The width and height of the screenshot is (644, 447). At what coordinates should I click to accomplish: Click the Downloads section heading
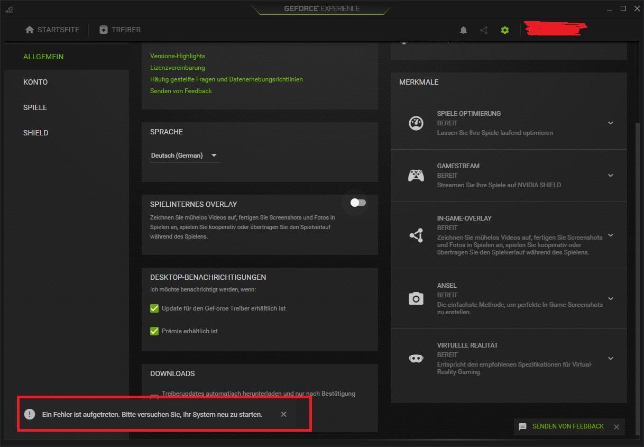coord(172,373)
